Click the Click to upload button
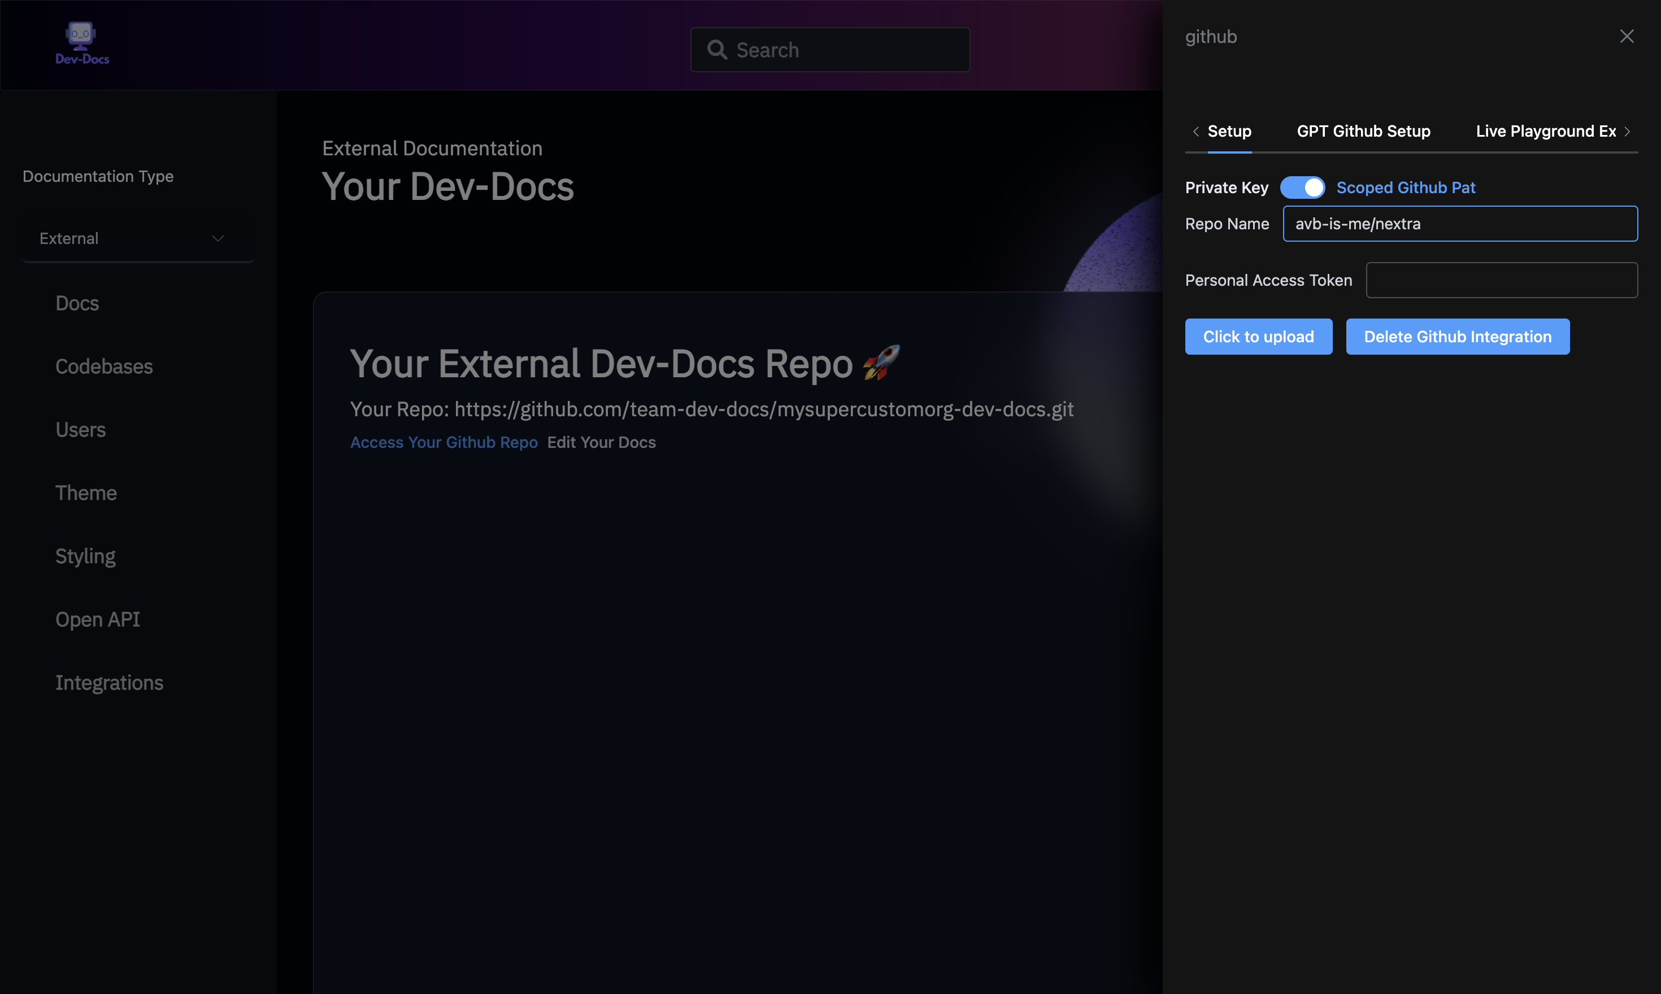 pyautogui.click(x=1258, y=336)
